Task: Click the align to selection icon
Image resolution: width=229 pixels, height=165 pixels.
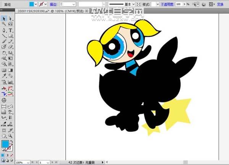Action: coord(211,4)
